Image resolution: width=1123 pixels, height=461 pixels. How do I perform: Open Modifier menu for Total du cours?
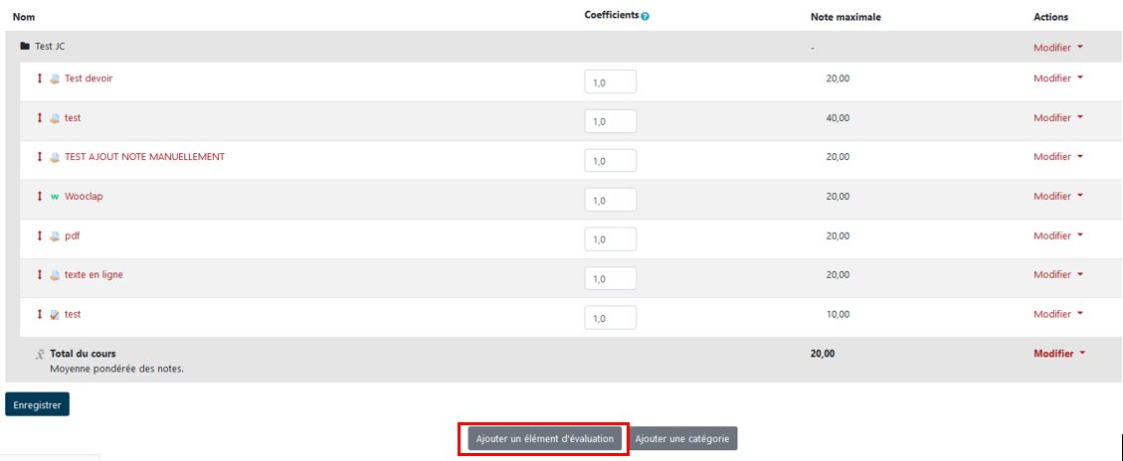coord(1057,354)
